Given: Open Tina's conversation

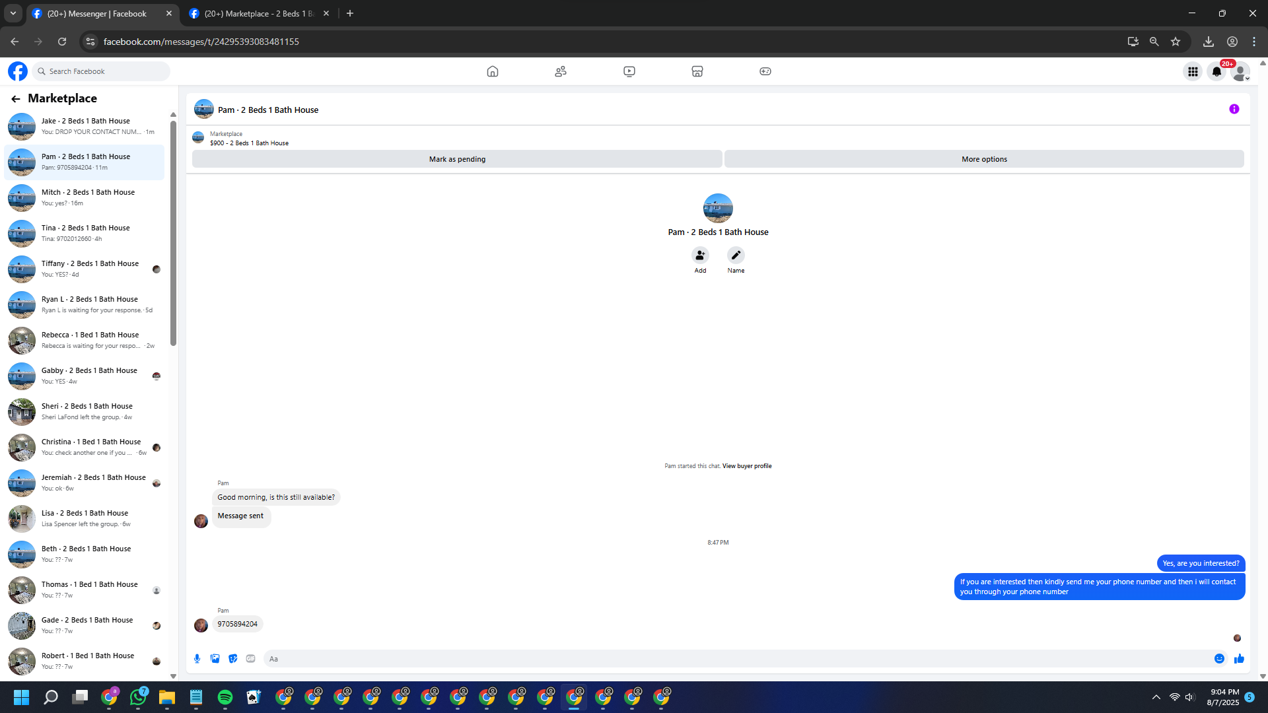Looking at the screenshot, I should [85, 234].
